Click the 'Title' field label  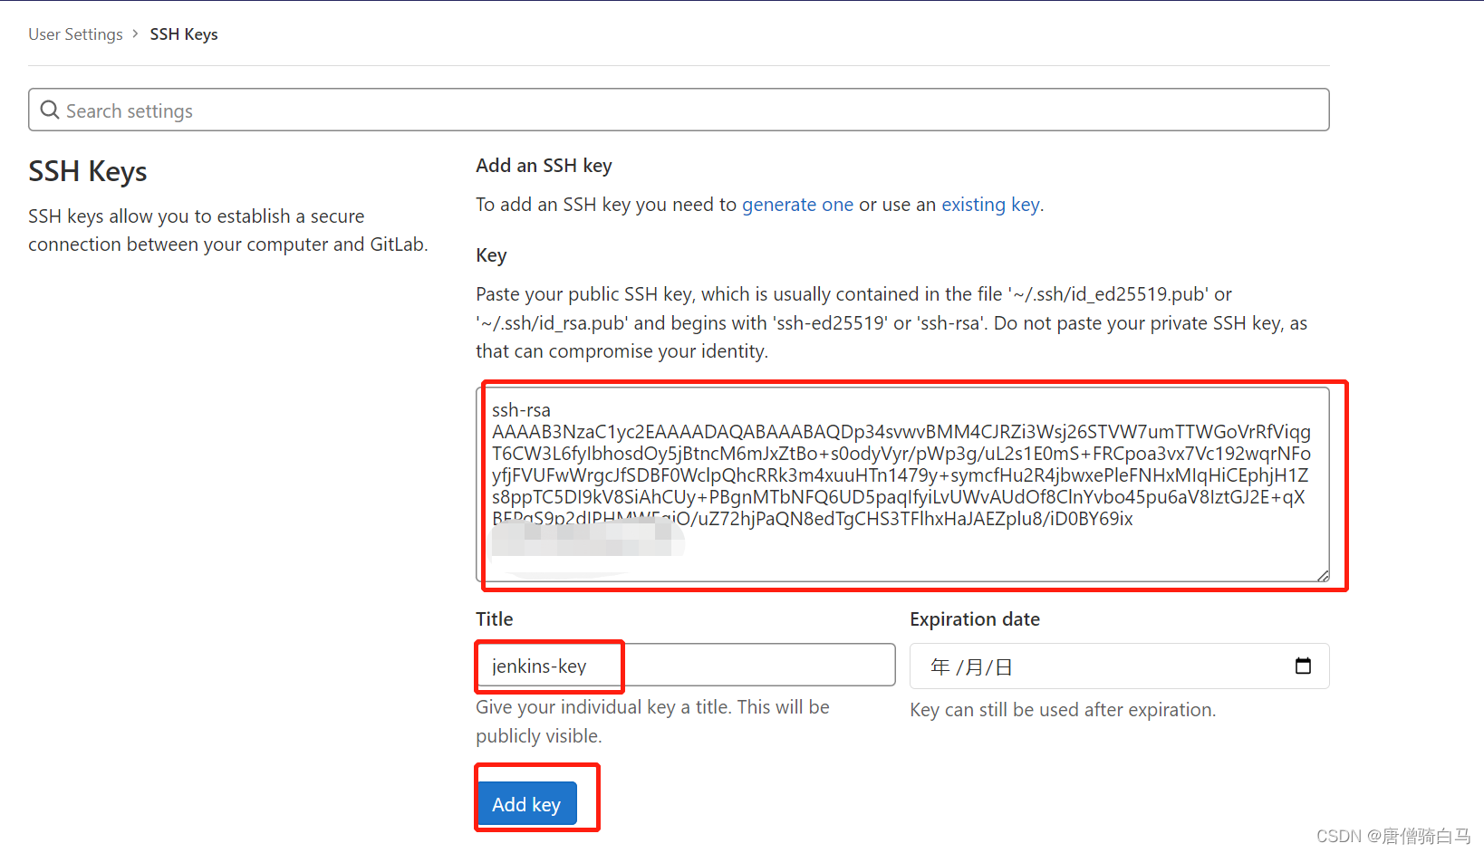495,619
